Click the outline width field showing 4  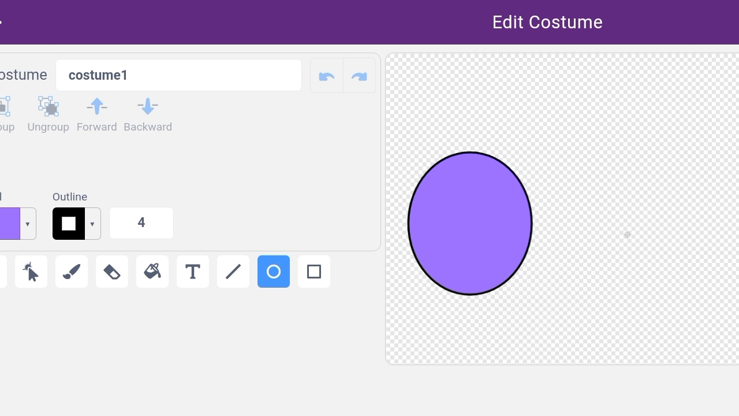coord(141,223)
